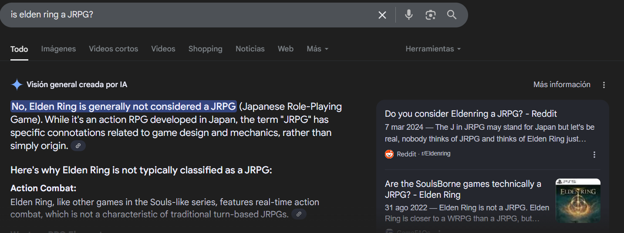
Task: Open source link chip after 'simply origin.'
Action: click(x=78, y=146)
